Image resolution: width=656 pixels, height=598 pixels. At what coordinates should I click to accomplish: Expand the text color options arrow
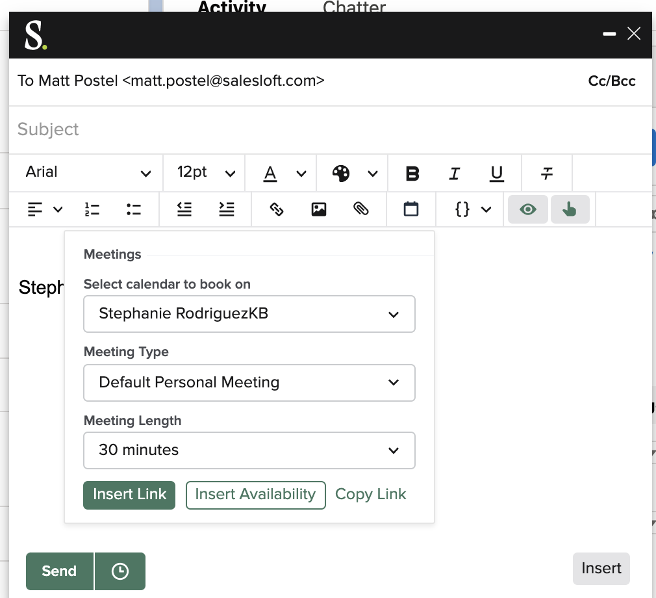301,174
